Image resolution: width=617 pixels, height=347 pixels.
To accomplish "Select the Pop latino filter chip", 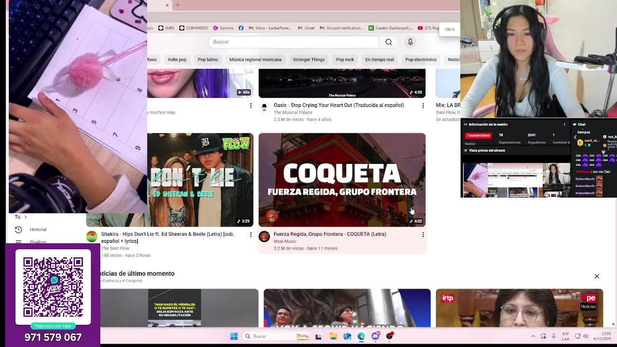I will (x=208, y=59).
